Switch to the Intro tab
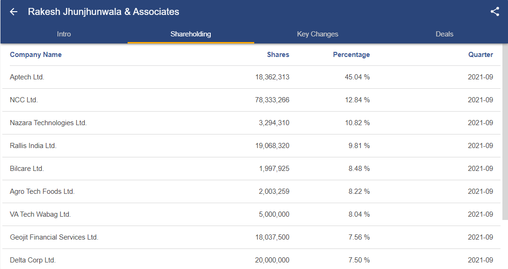 64,34
